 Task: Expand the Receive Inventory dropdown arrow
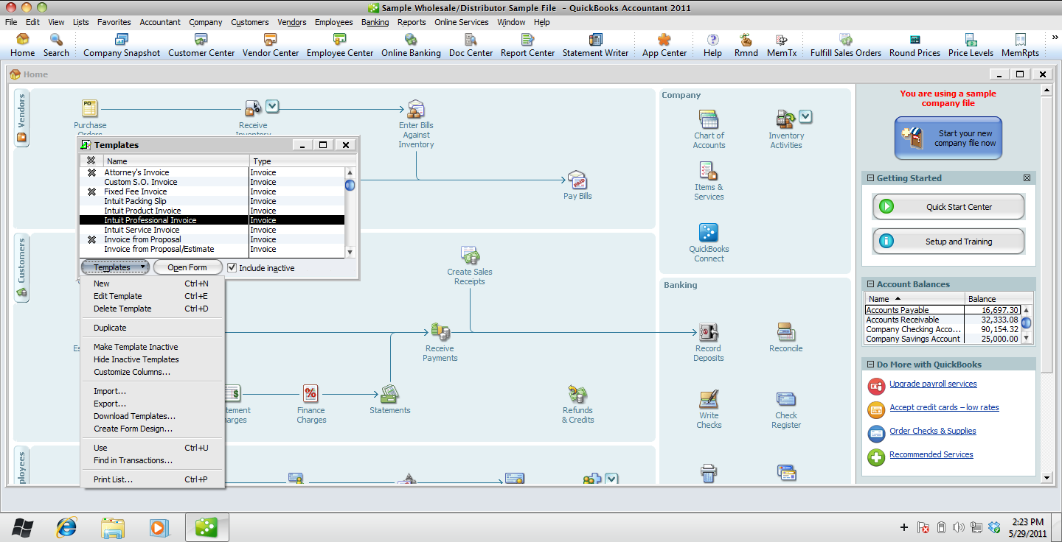272,107
